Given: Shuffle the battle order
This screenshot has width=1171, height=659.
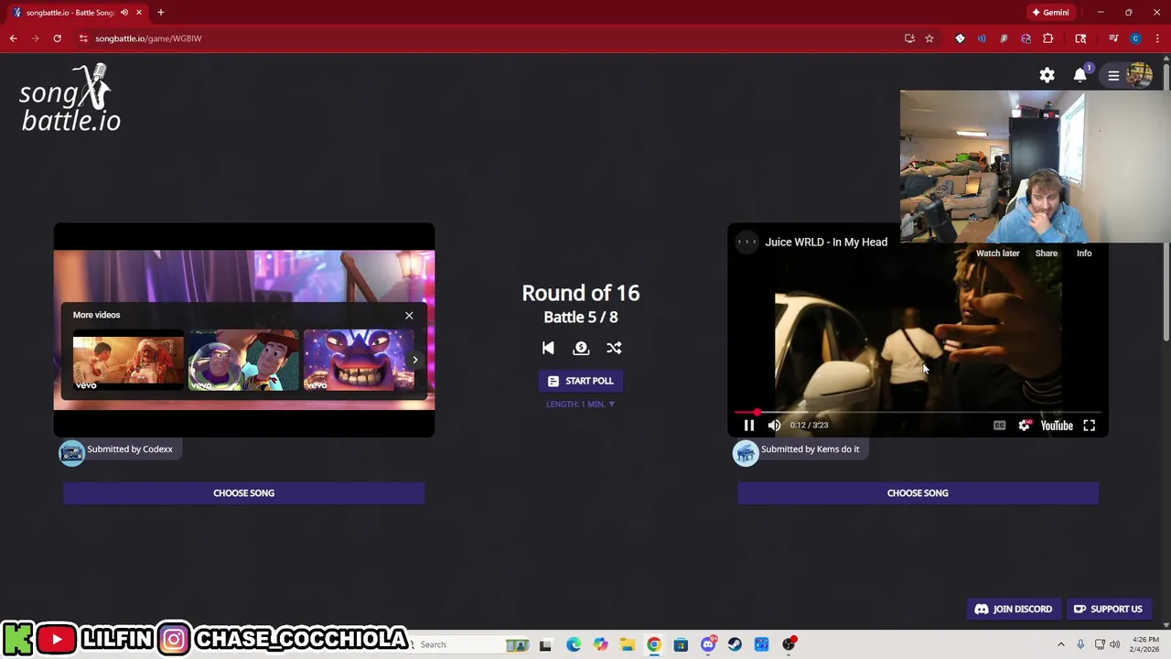Looking at the screenshot, I should click(x=614, y=348).
